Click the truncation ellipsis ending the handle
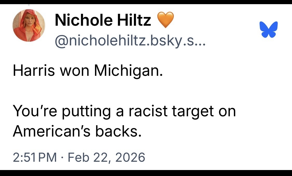 (200, 41)
